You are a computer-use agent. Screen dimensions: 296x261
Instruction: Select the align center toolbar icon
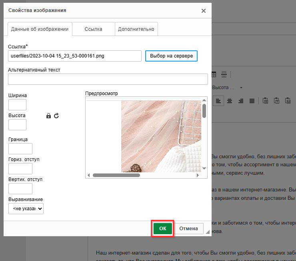pyautogui.click(x=230, y=101)
